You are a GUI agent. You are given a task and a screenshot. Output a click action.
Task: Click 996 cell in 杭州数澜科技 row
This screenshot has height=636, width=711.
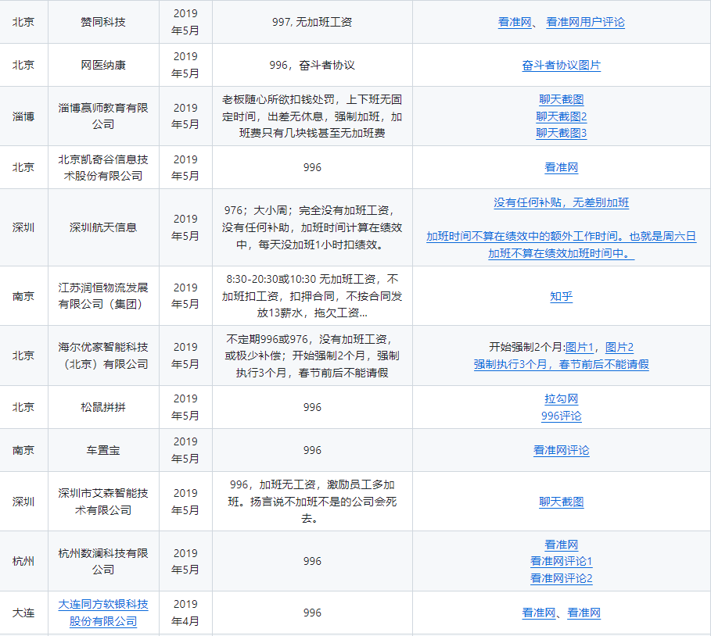click(x=312, y=561)
